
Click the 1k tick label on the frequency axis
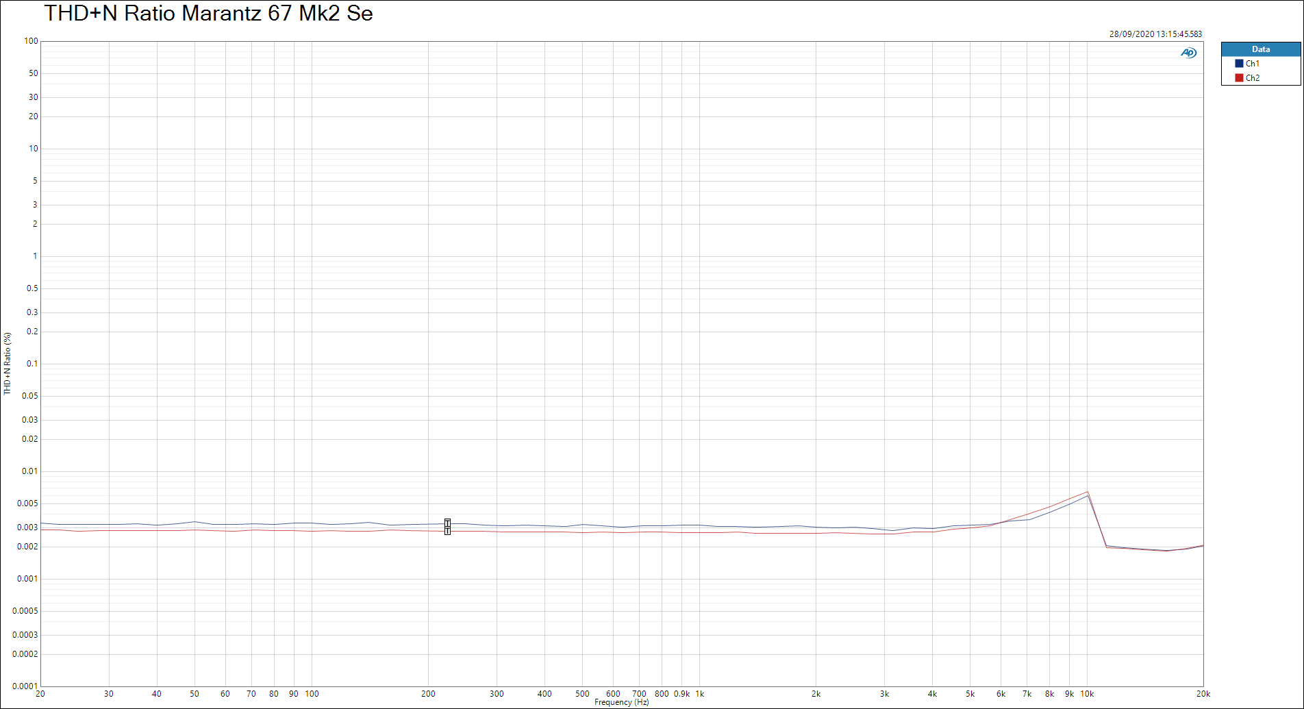coord(699,694)
